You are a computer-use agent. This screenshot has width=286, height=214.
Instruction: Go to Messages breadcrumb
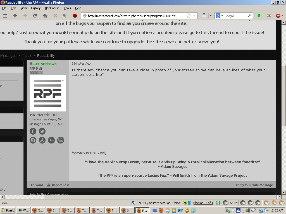coord(8,55)
